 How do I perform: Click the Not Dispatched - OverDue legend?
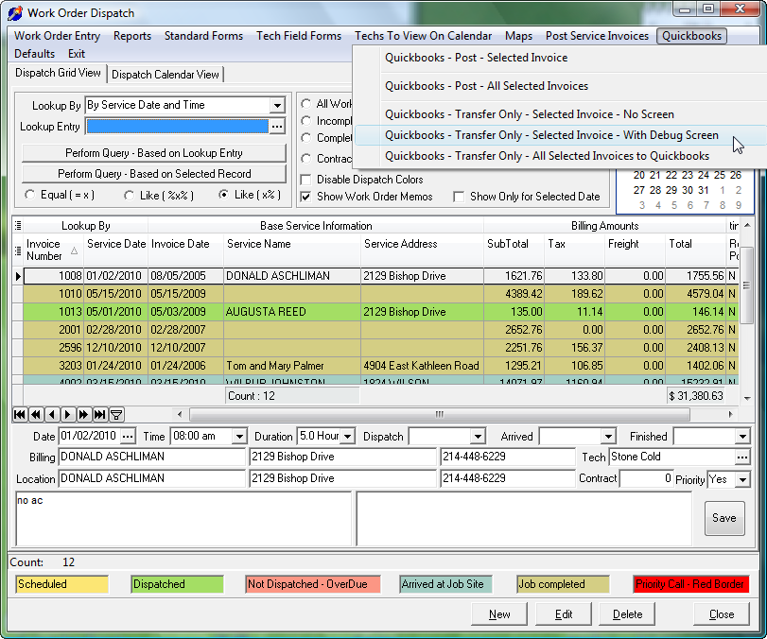click(x=313, y=584)
